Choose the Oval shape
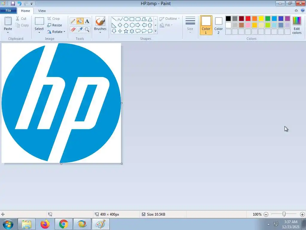306x230 pixels. pos(126,19)
